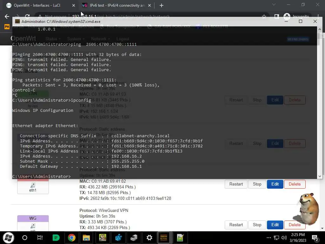Maximize the cmd.exe window
Screen dimensions: 325x244
(x=301, y=21)
